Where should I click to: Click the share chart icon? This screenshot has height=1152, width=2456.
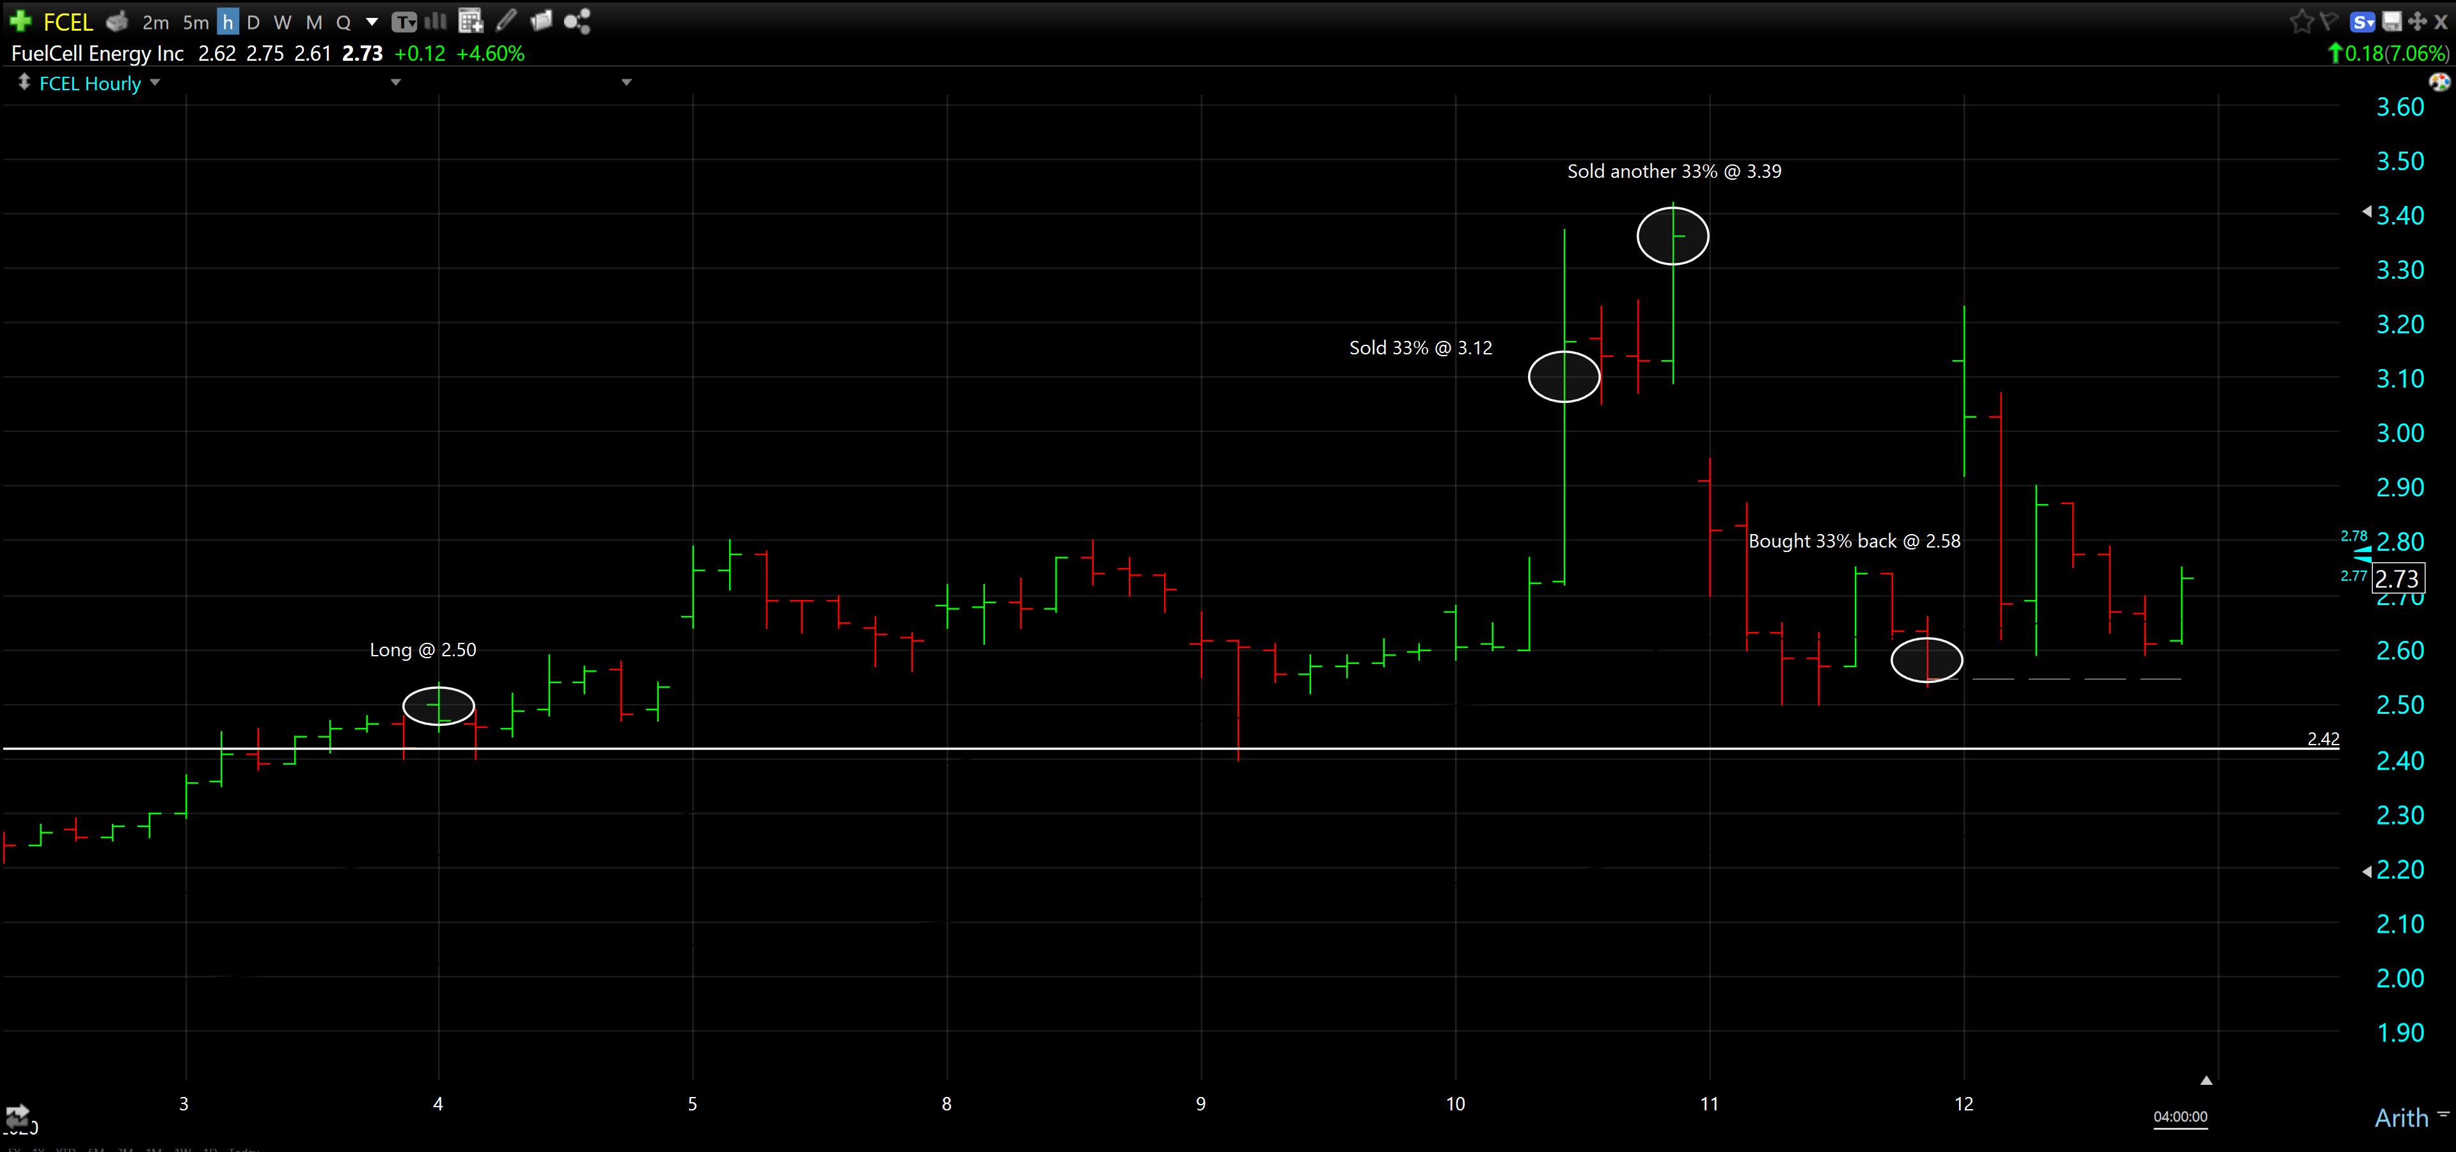[x=577, y=21]
